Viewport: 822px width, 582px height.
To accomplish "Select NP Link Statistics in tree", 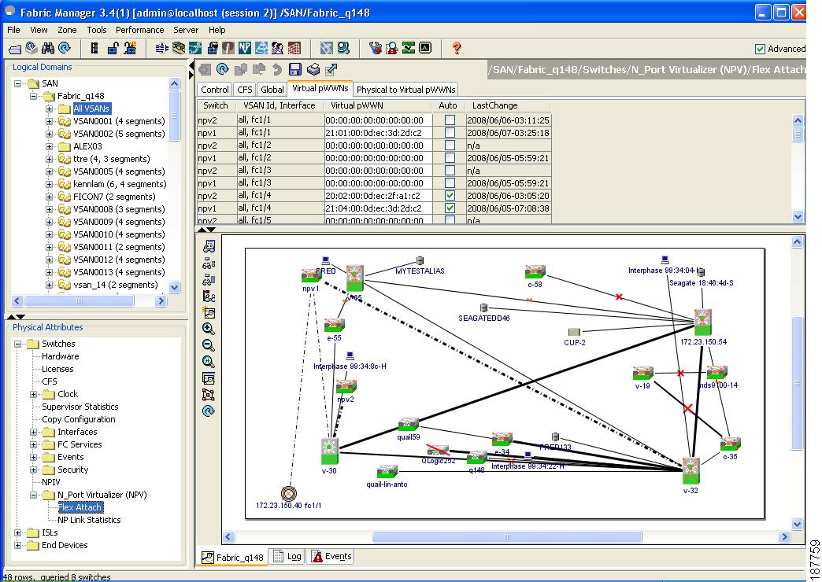I will click(x=89, y=520).
